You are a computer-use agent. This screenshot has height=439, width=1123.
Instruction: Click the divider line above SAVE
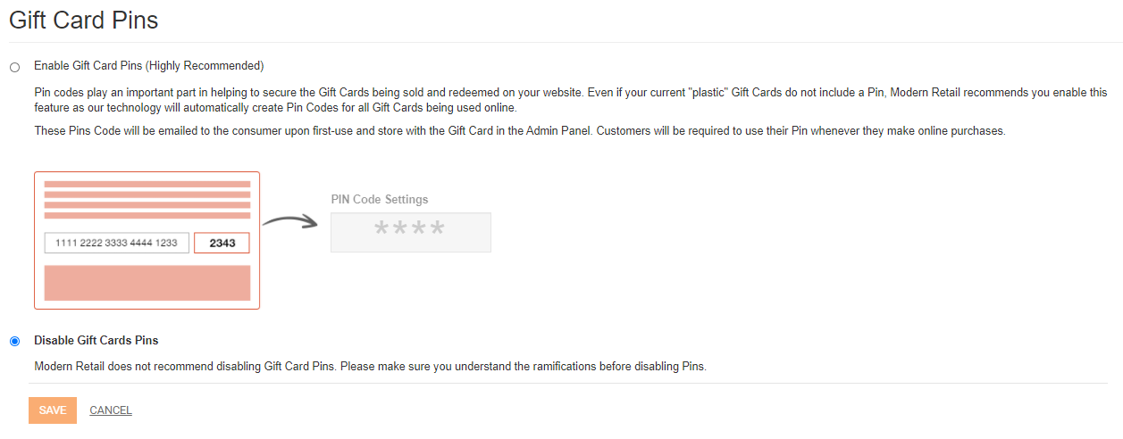pyautogui.click(x=568, y=384)
